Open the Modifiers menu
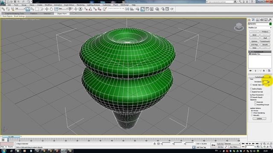This screenshot has height=153, width=273. pos(48,5)
